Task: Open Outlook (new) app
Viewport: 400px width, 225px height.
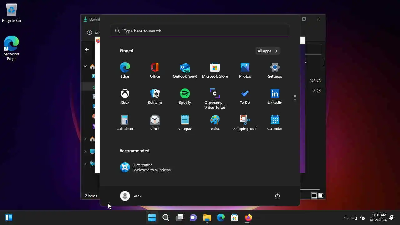Action: click(185, 70)
